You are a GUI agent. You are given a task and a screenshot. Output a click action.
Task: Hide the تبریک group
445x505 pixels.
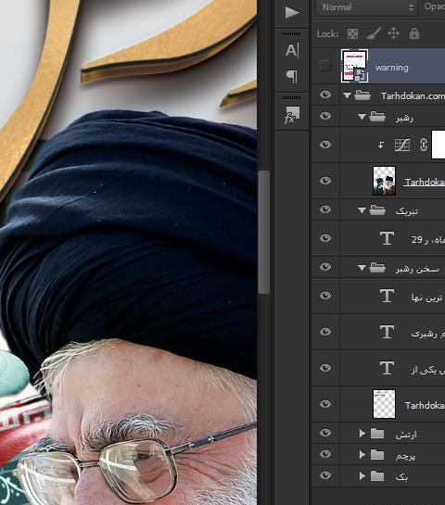pyautogui.click(x=325, y=209)
